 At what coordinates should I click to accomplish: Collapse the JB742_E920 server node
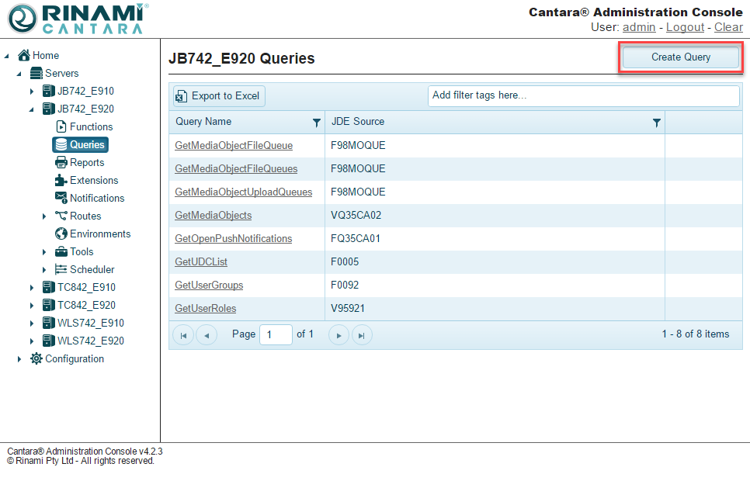32,109
